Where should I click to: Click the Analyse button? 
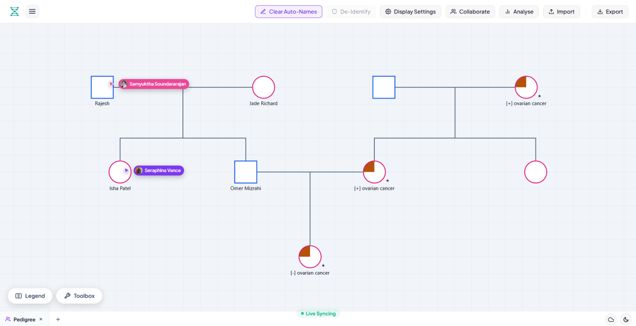[x=519, y=12]
